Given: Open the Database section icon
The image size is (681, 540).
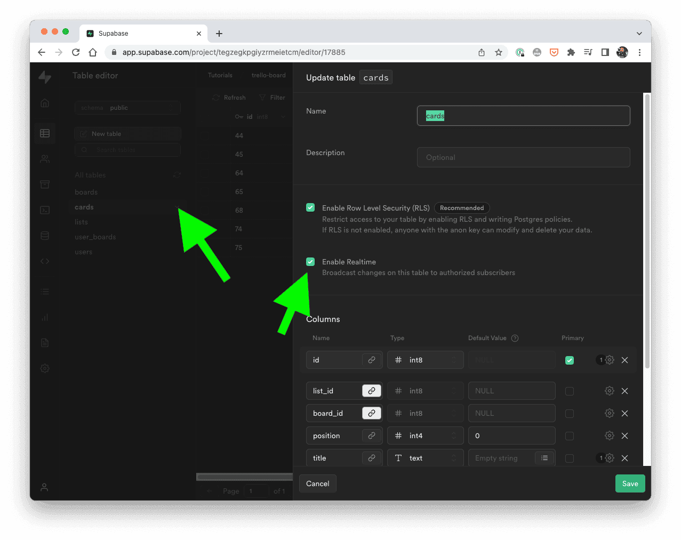Looking at the screenshot, I should [44, 235].
